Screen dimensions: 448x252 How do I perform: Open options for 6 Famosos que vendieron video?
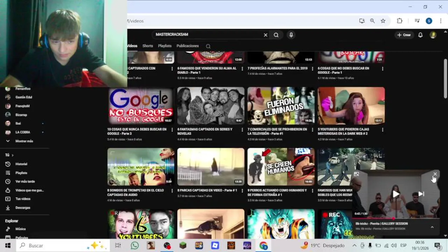click(x=242, y=69)
